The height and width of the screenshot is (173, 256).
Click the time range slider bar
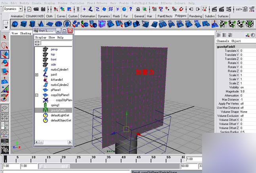(x=54, y=166)
